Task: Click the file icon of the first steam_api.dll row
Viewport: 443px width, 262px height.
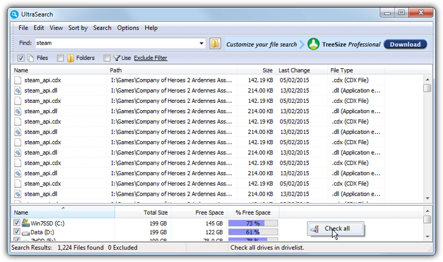Action: point(18,90)
